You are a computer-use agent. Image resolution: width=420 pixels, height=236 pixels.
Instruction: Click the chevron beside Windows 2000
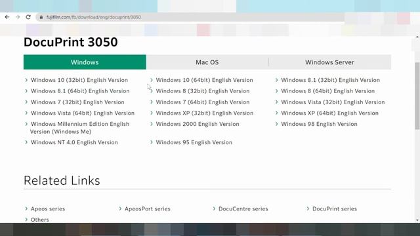152,124
